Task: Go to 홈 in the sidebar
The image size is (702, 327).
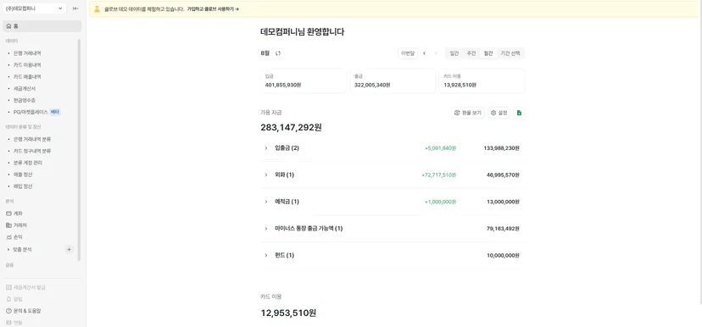Action: click(x=42, y=26)
